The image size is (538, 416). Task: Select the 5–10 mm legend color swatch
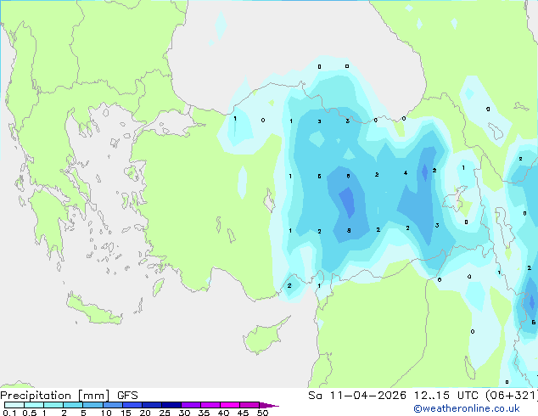tap(92, 405)
